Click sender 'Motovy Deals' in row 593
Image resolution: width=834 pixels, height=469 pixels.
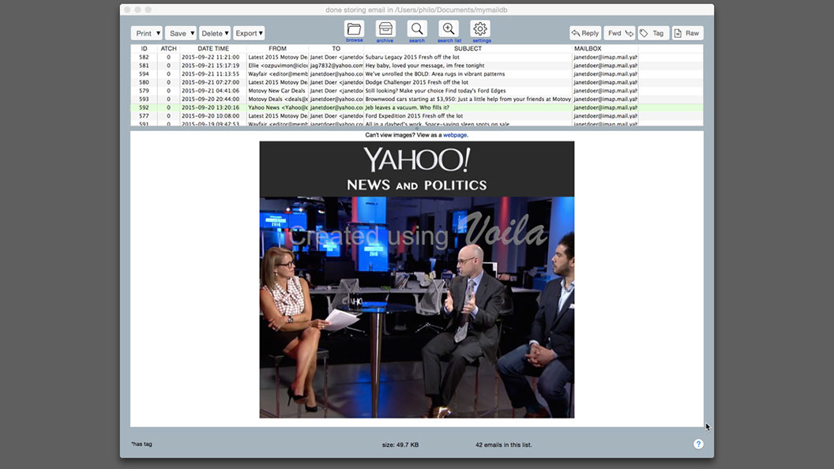click(278, 99)
